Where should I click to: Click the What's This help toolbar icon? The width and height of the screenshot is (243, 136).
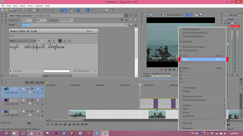tap(112, 10)
